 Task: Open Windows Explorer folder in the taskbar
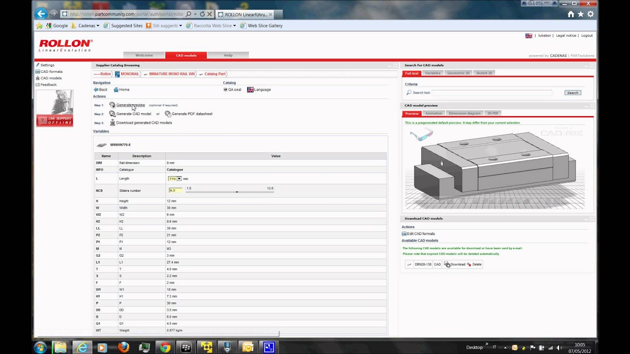pyautogui.click(x=60, y=347)
